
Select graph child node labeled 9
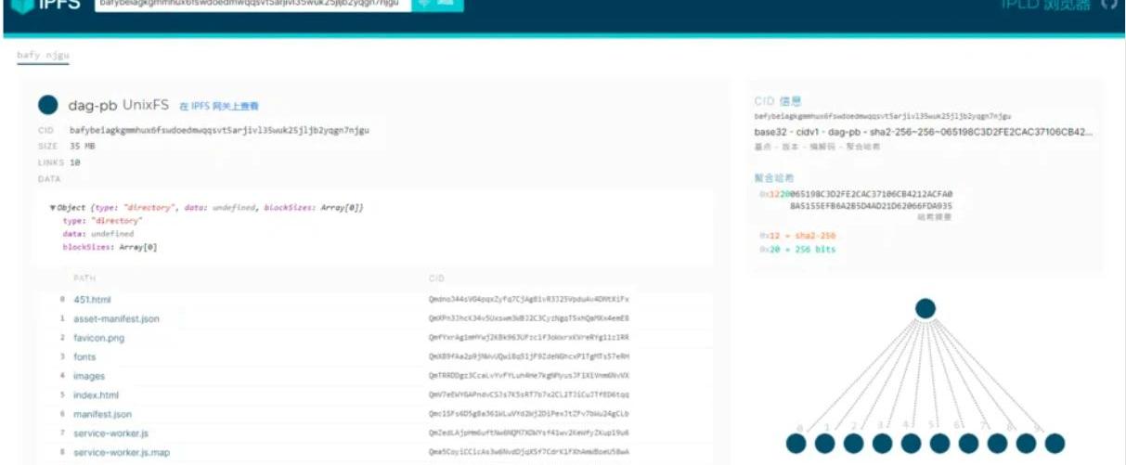(x=1055, y=443)
